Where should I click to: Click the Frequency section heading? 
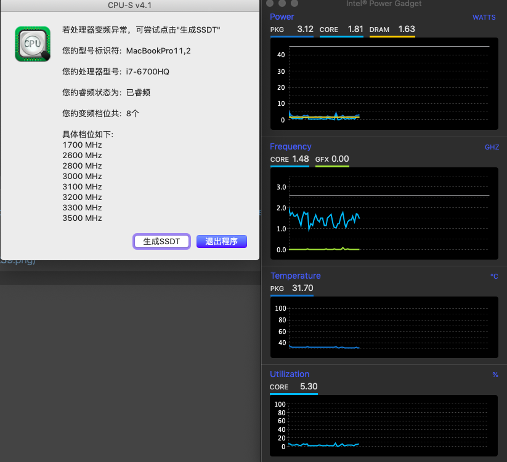pyautogui.click(x=291, y=146)
